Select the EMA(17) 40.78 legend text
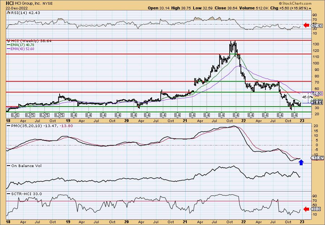Screen dimensions: 325x225 [x=22, y=45]
